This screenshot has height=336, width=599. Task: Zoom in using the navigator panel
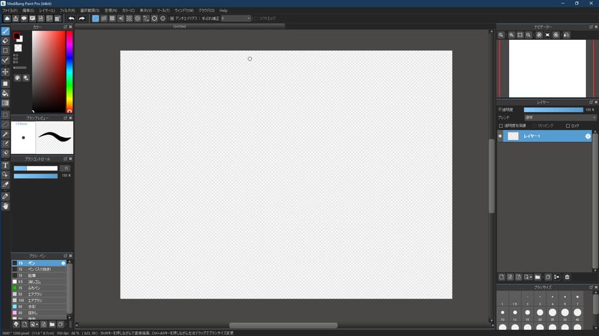coord(512,35)
